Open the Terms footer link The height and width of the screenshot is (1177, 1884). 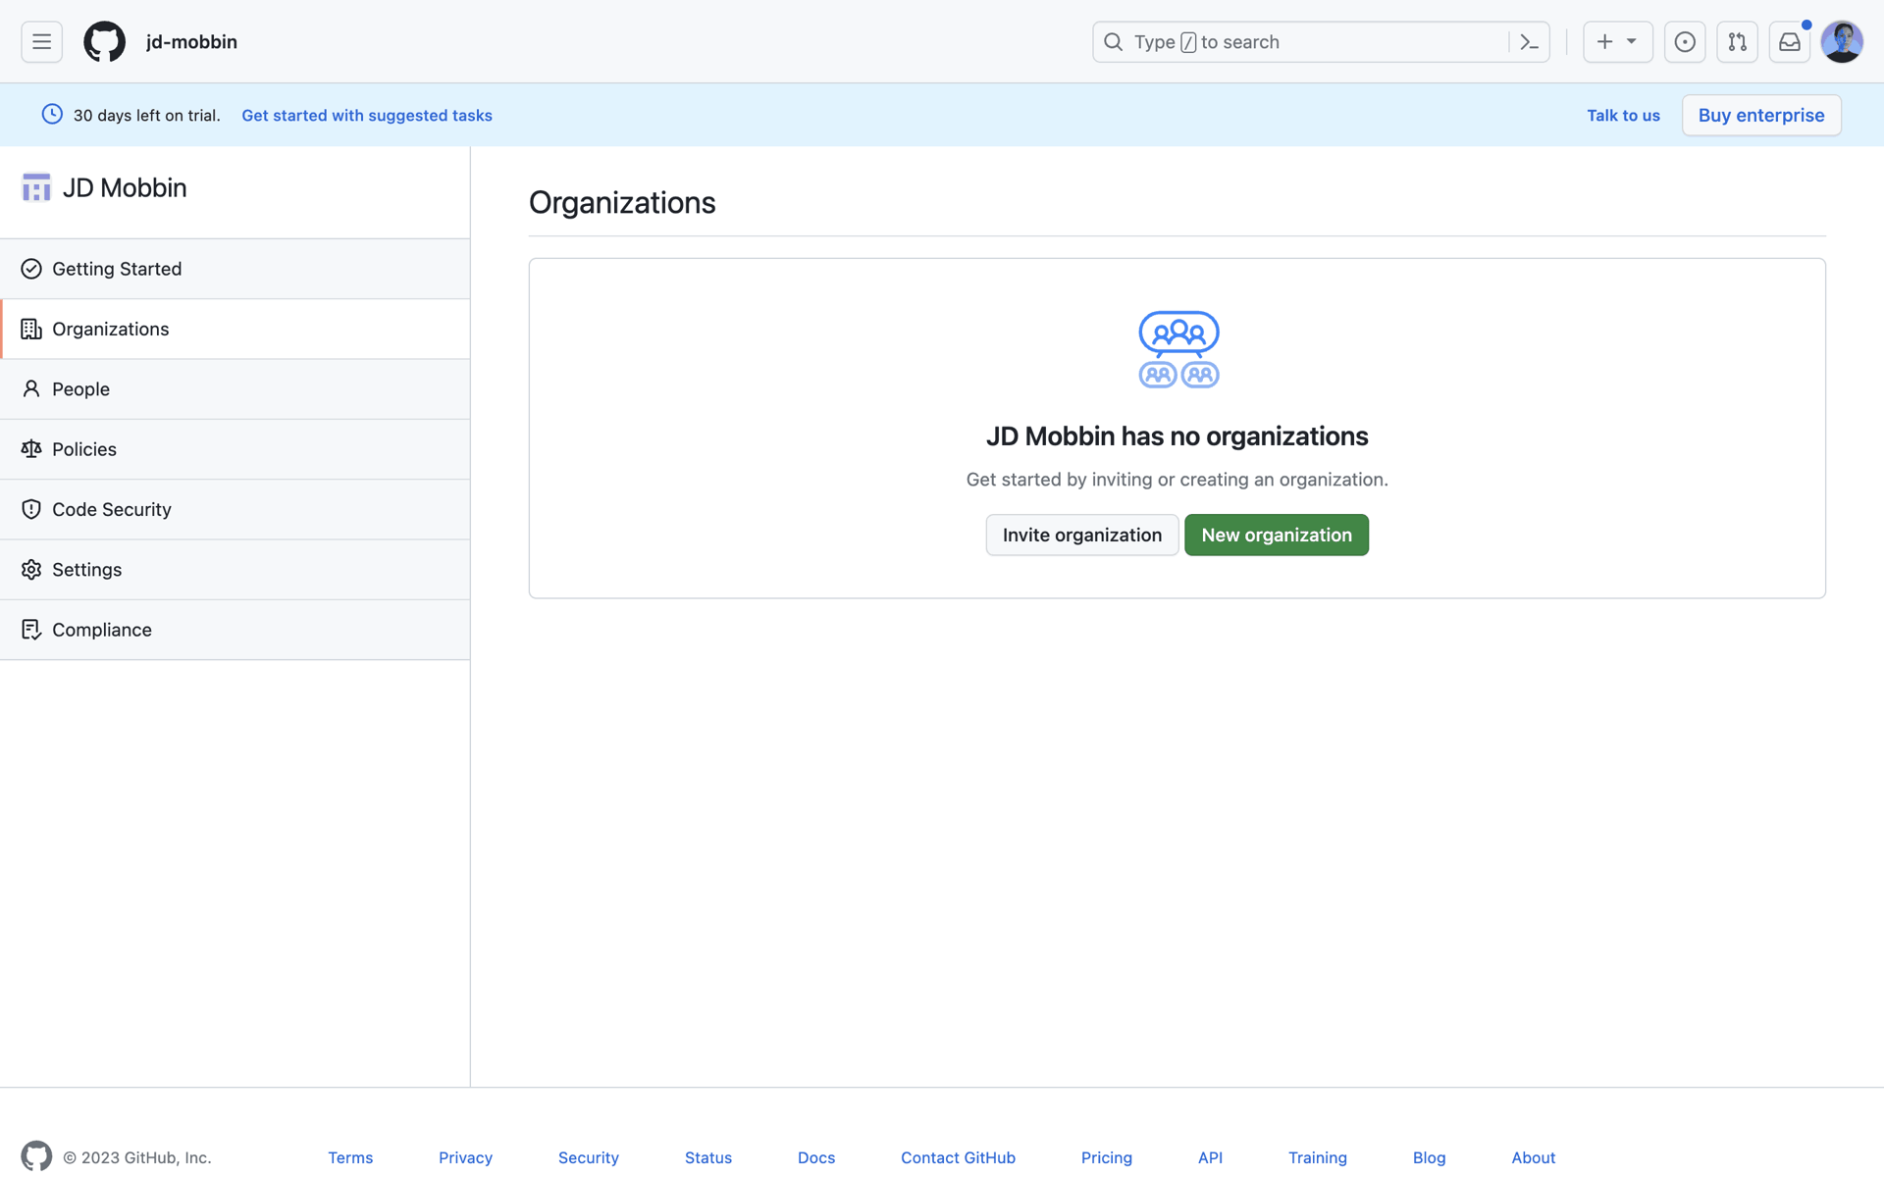point(350,1157)
